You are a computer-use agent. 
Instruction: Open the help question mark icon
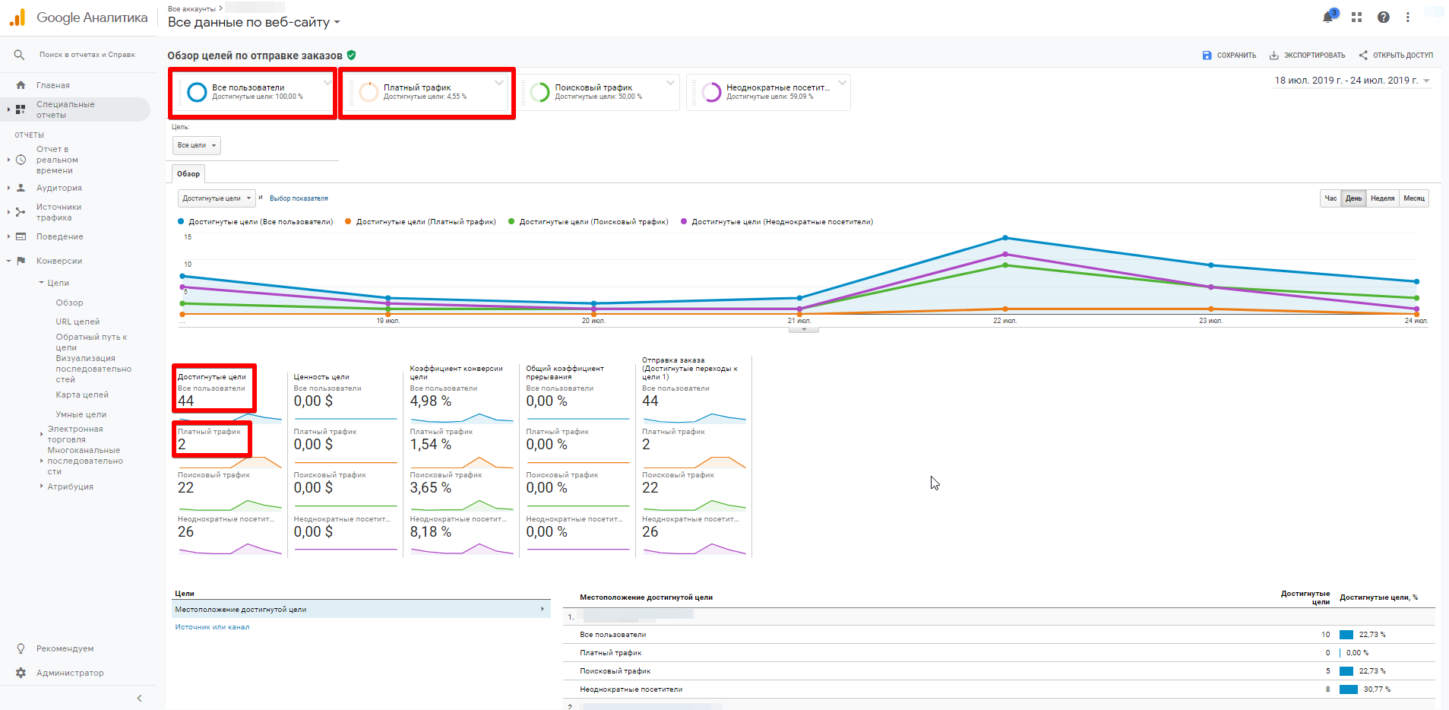click(x=1384, y=17)
